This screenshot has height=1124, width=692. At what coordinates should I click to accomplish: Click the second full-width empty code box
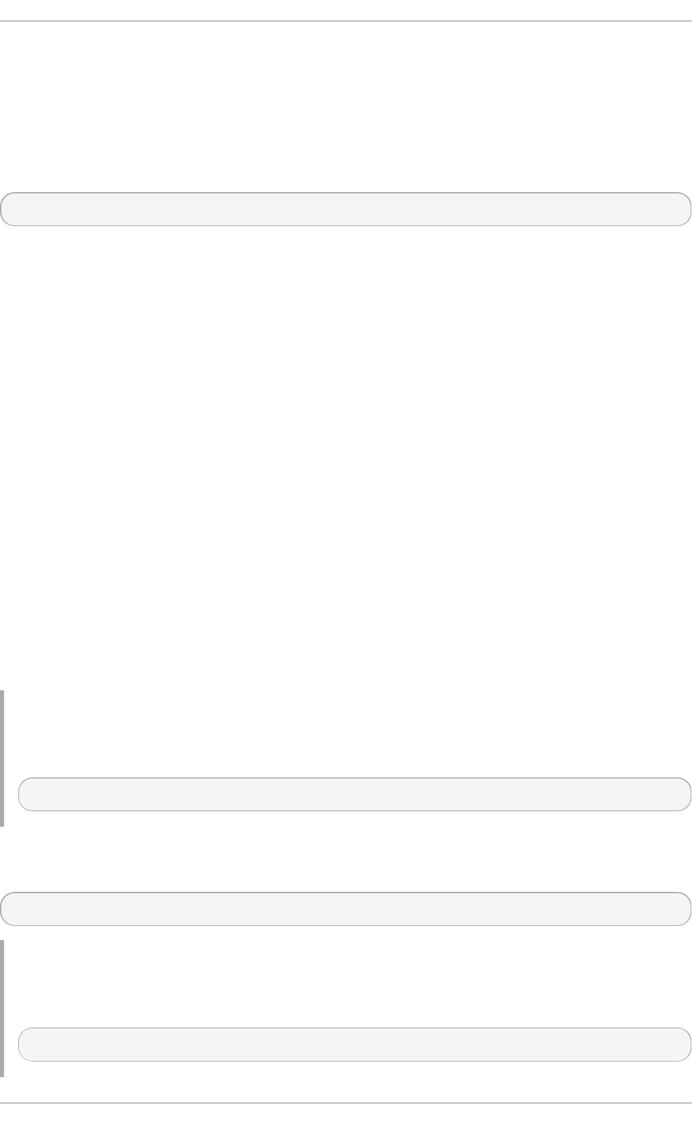pos(346,909)
